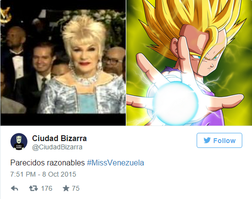The height and width of the screenshot is (199, 252).
Task: Click the word 'Follow' label
Action: pyautogui.click(x=224, y=141)
